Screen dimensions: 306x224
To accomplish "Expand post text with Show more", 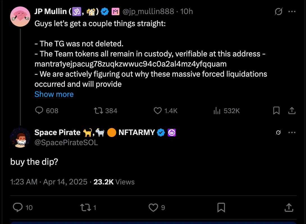I will (x=54, y=94).
